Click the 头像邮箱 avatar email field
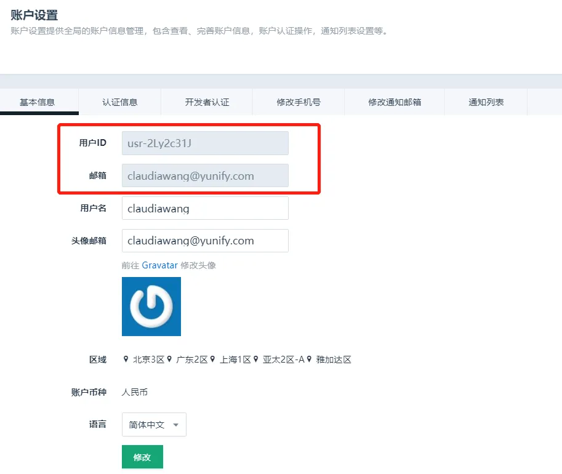Image resolution: width=562 pixels, height=474 pixels. click(x=205, y=241)
